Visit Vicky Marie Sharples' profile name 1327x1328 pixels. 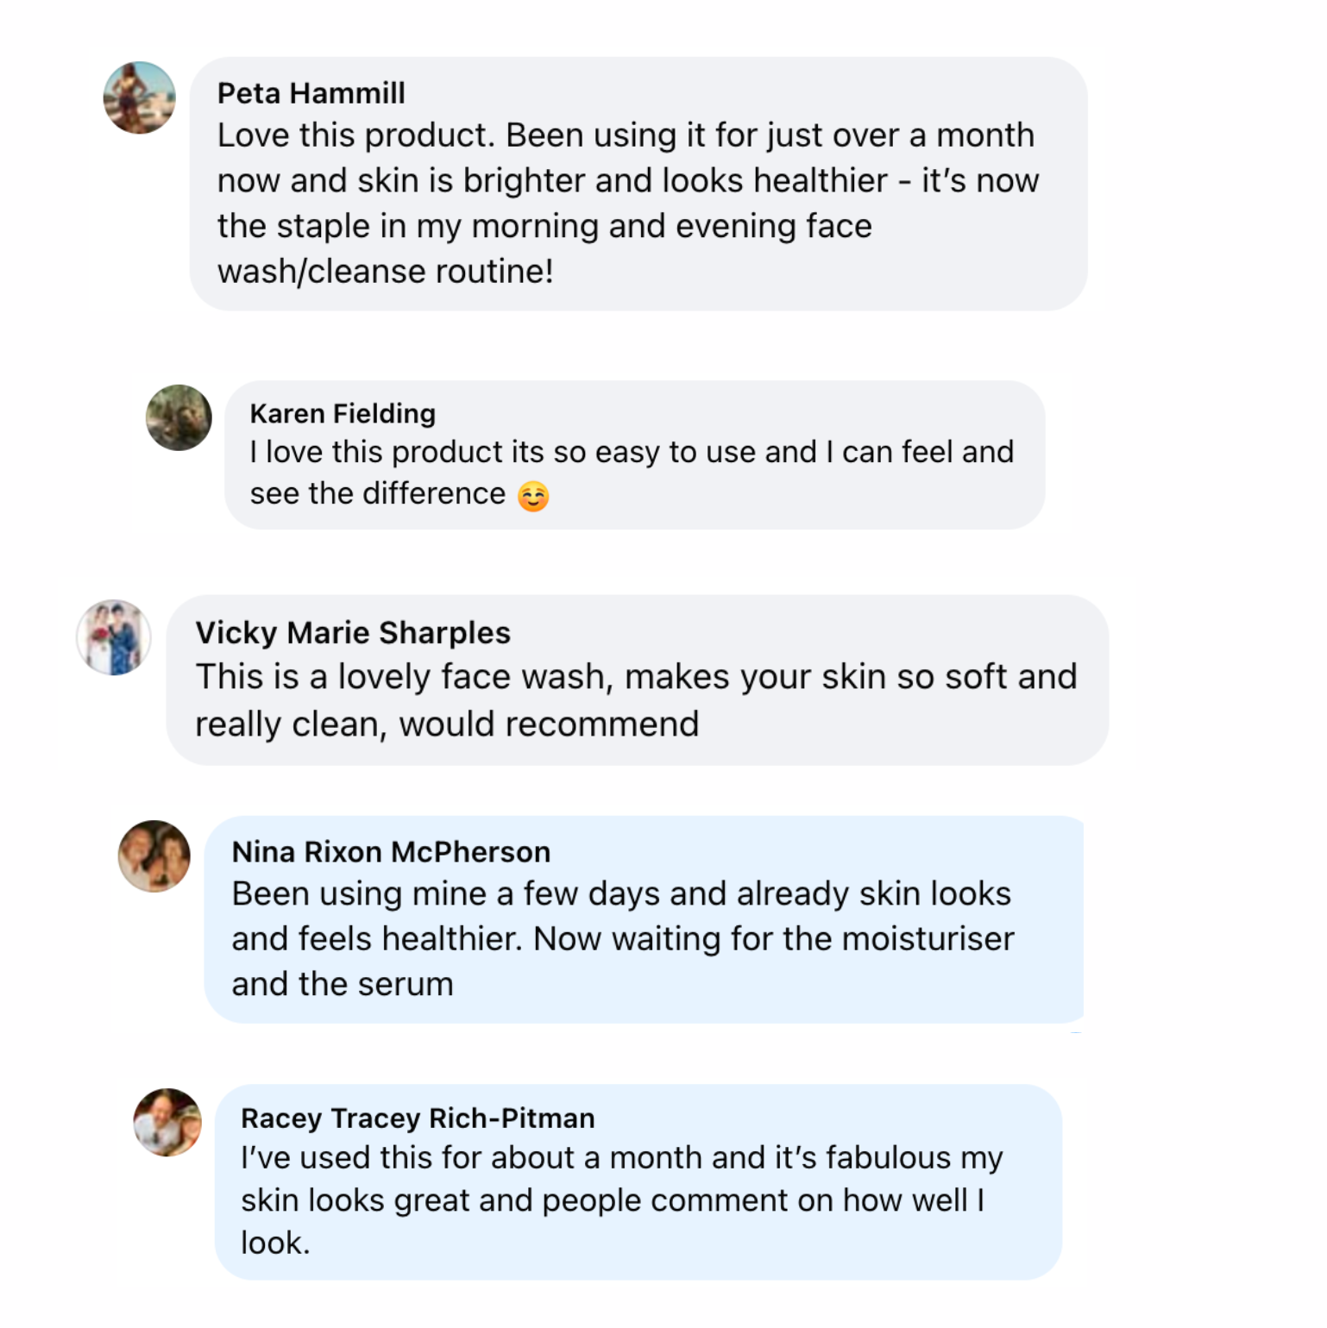pyautogui.click(x=353, y=633)
